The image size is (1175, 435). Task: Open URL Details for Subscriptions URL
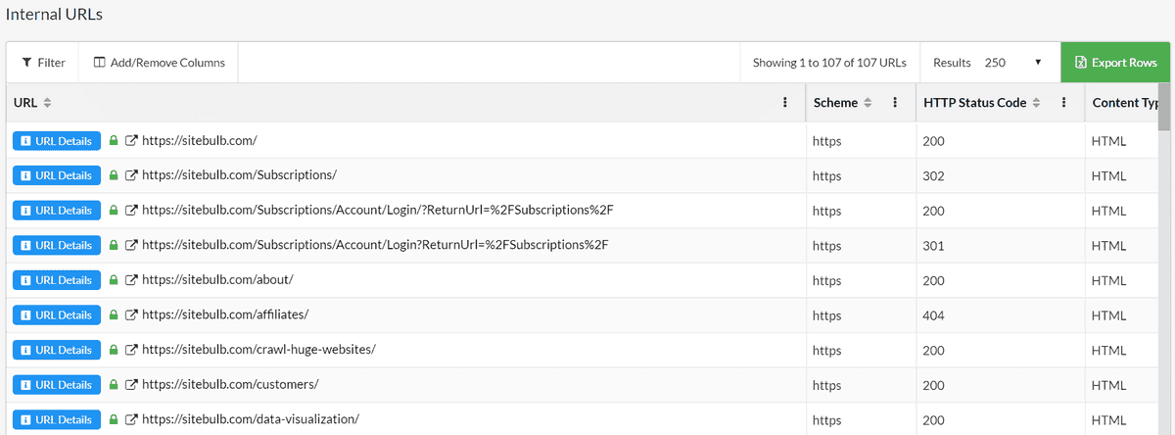pyautogui.click(x=57, y=175)
